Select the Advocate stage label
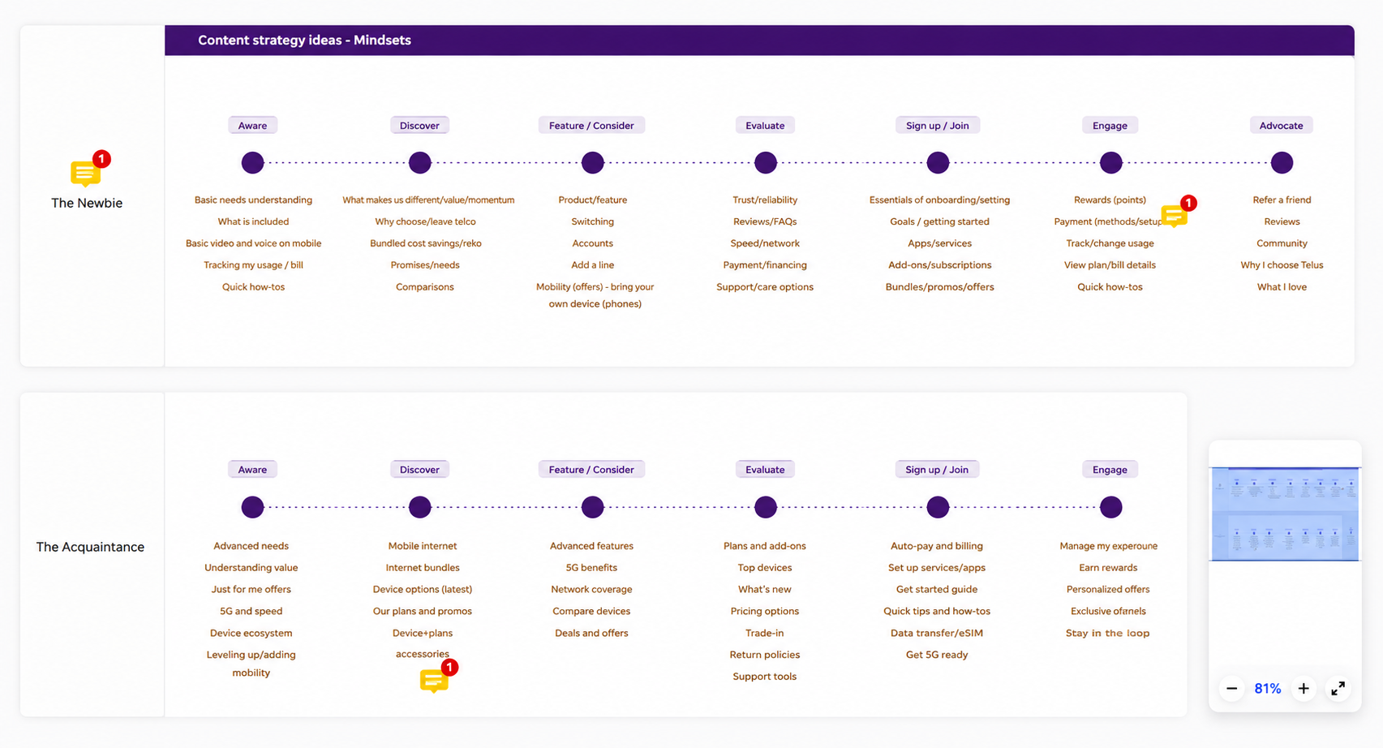The height and width of the screenshot is (748, 1383). click(x=1282, y=126)
